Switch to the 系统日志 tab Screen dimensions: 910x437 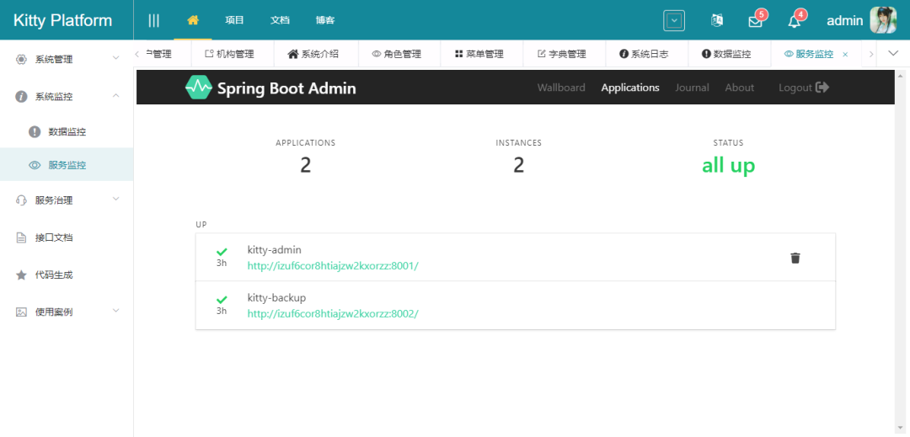[x=646, y=54]
